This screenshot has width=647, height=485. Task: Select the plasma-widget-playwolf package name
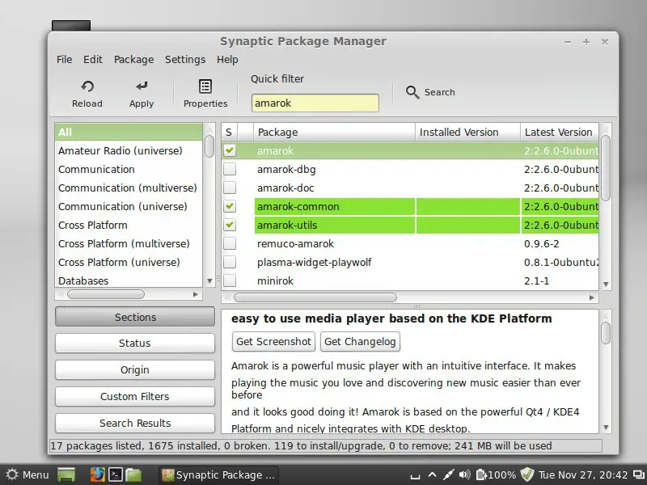[x=314, y=262]
